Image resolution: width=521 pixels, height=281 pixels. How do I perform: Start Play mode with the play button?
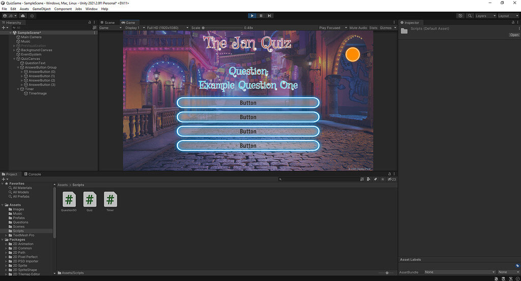(252, 16)
